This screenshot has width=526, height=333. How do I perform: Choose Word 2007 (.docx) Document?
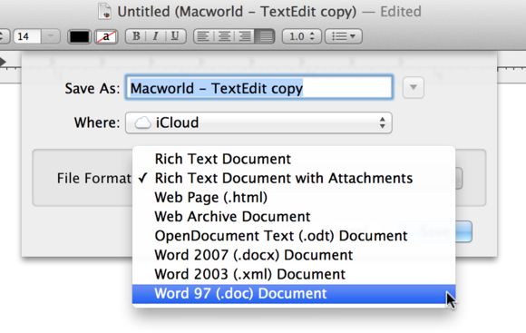294,255
